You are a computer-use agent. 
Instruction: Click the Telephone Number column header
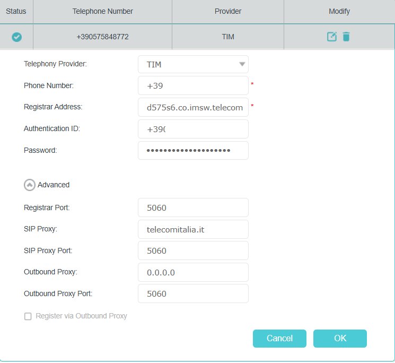pos(102,11)
